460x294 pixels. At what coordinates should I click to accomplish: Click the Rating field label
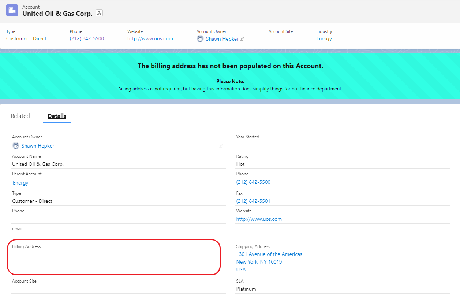(243, 156)
